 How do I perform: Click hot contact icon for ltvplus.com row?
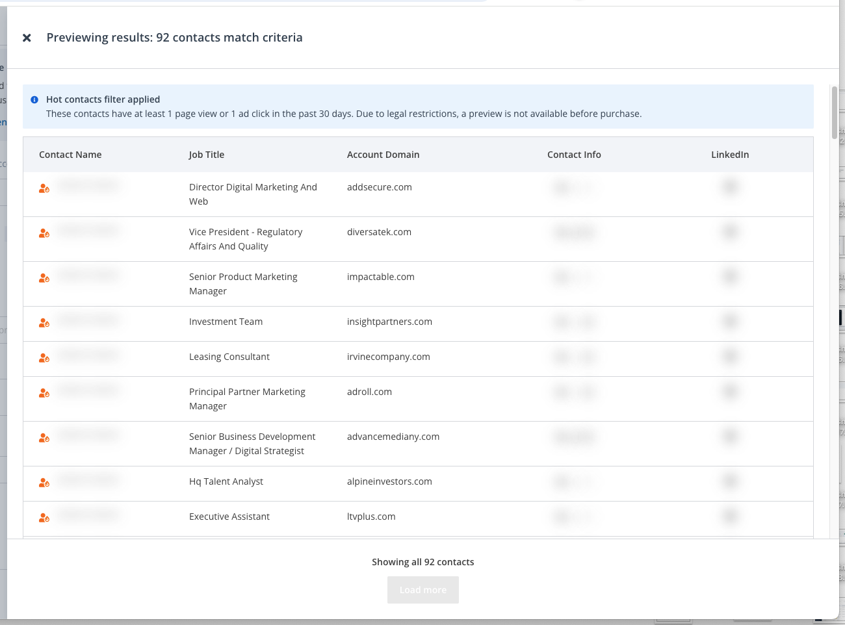[x=44, y=518]
